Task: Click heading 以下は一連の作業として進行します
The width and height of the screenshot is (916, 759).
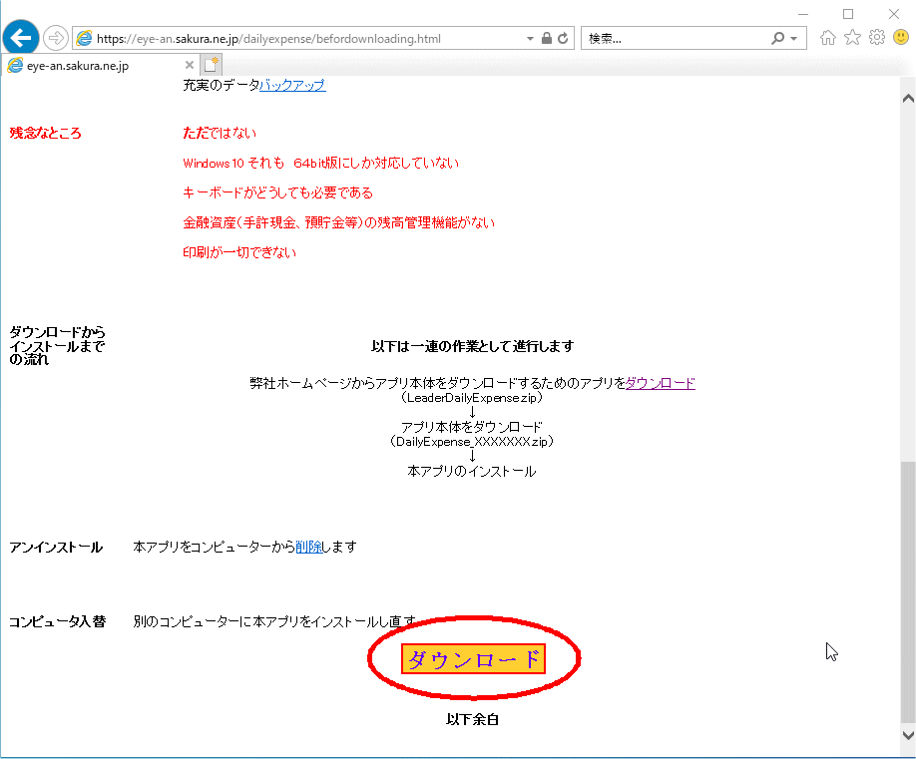Action: tap(472, 347)
